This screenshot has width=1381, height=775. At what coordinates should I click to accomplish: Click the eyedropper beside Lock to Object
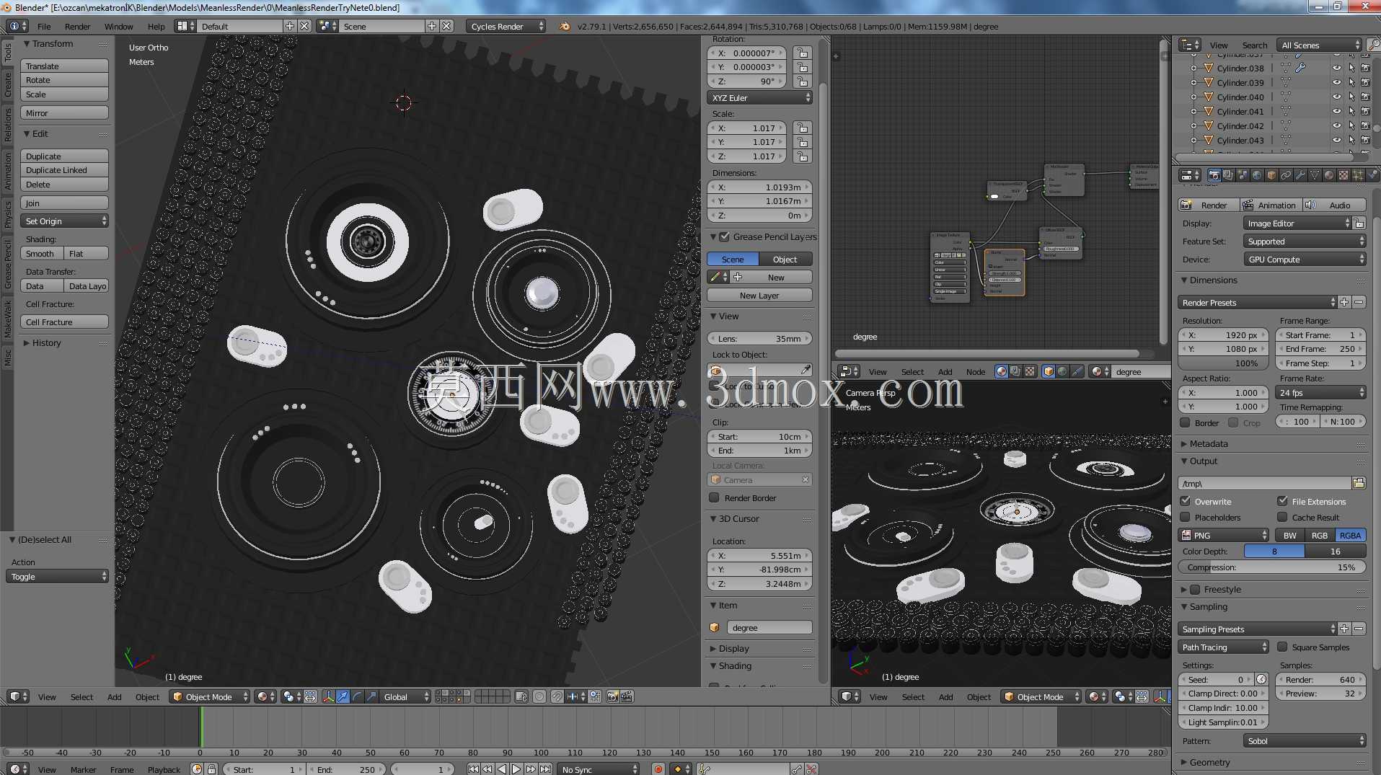(x=806, y=371)
